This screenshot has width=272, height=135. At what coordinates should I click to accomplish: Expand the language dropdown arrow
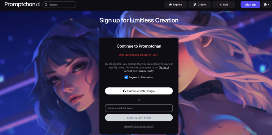(269, 5)
